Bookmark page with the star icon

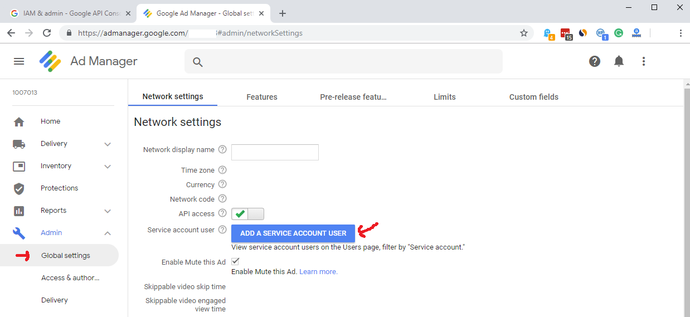click(523, 33)
